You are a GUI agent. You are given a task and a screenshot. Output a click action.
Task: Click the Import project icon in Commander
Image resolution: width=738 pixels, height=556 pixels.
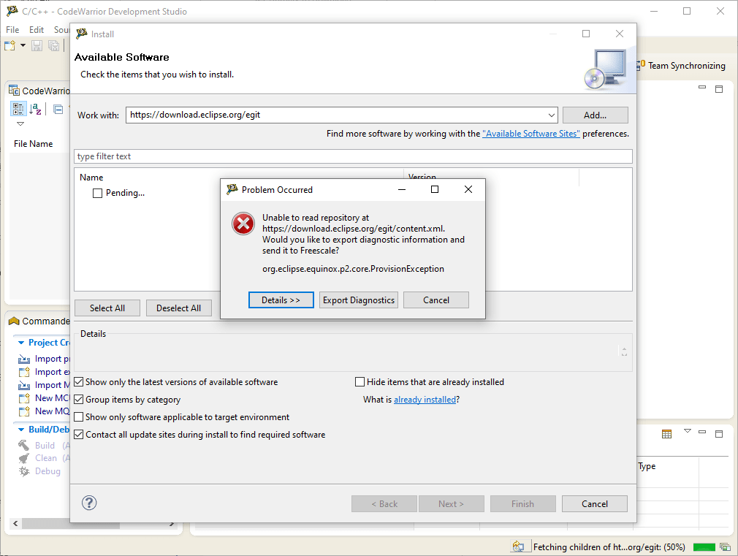pyautogui.click(x=23, y=359)
